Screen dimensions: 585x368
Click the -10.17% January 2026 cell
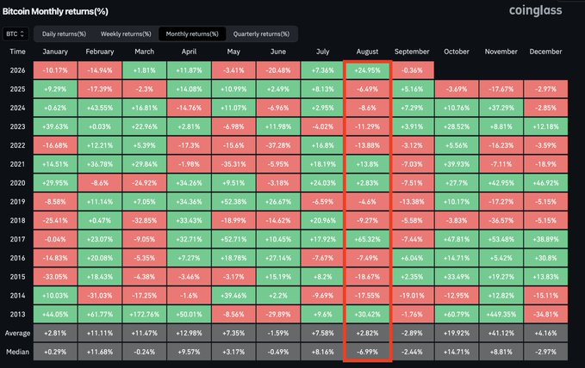(x=55, y=71)
